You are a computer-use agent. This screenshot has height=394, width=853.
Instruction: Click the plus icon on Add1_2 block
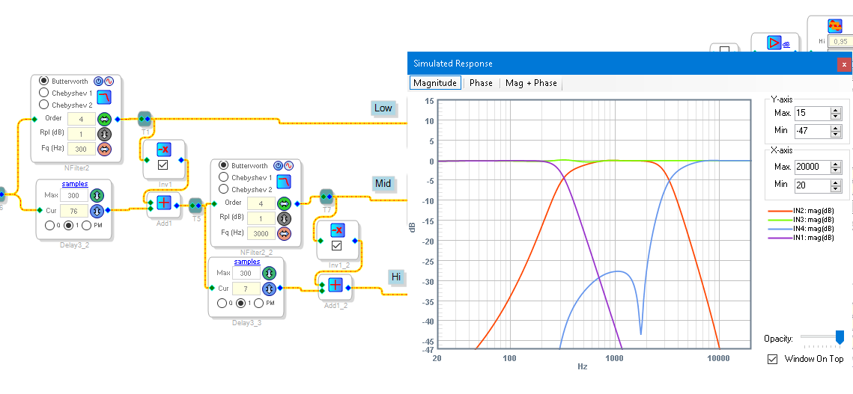336,283
